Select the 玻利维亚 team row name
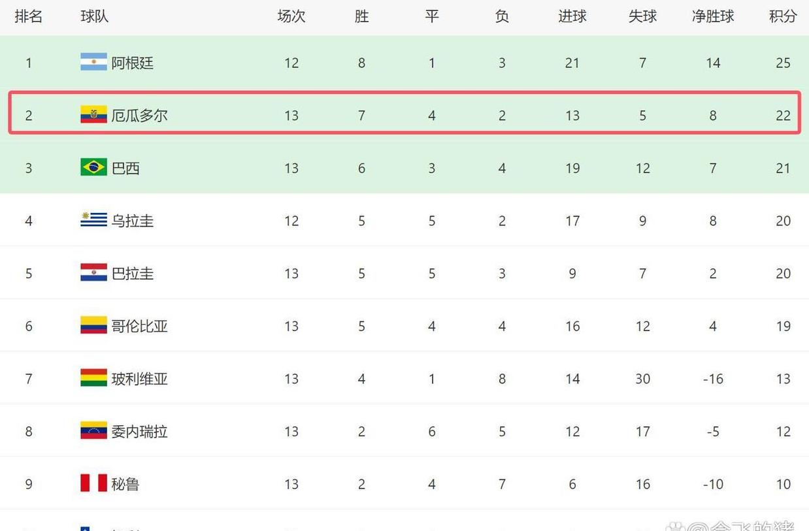This screenshot has width=809, height=531. click(140, 379)
